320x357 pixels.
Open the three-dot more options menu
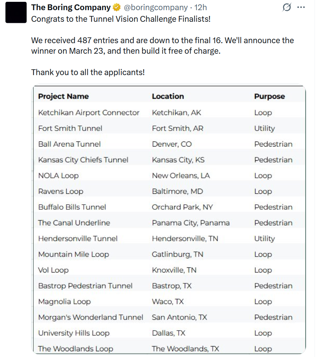tap(301, 7)
